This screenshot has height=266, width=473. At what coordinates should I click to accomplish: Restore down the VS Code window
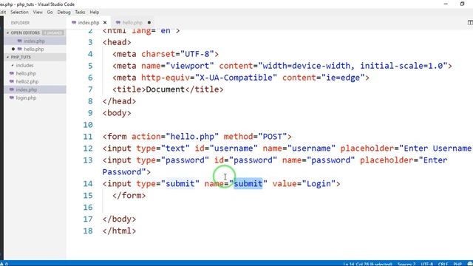(x=462, y=4)
